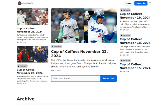Click the 'Nov 15, 2024' date text
This screenshot has height=105, width=168.
pos(124,71)
